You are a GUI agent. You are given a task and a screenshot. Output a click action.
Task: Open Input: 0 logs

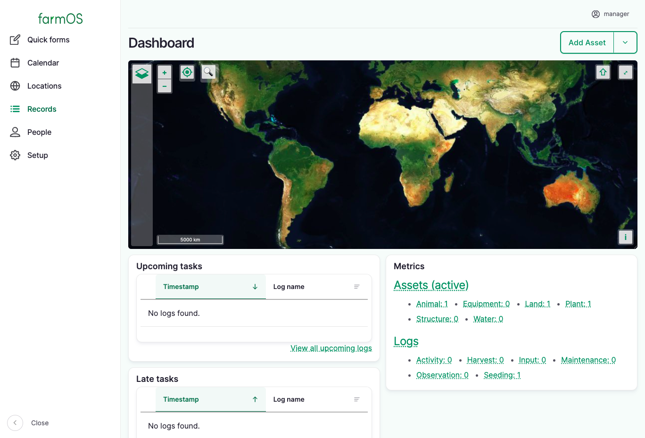pyautogui.click(x=532, y=360)
